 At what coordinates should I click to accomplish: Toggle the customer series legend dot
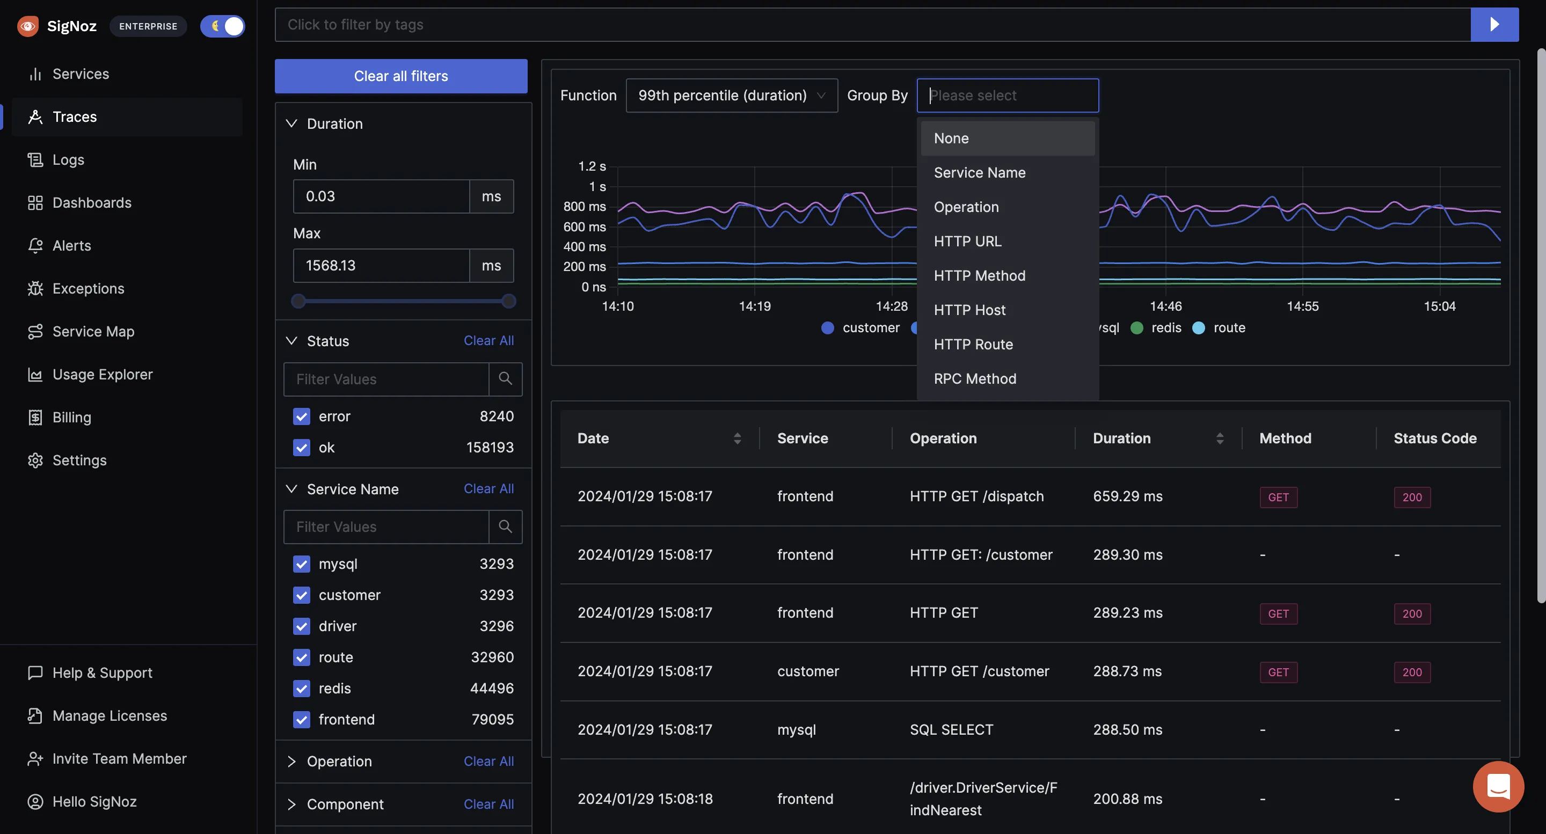pos(828,327)
